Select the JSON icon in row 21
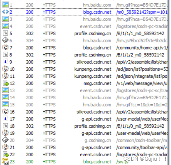The width and height of the screenshot is (171, 165). click(5, 147)
